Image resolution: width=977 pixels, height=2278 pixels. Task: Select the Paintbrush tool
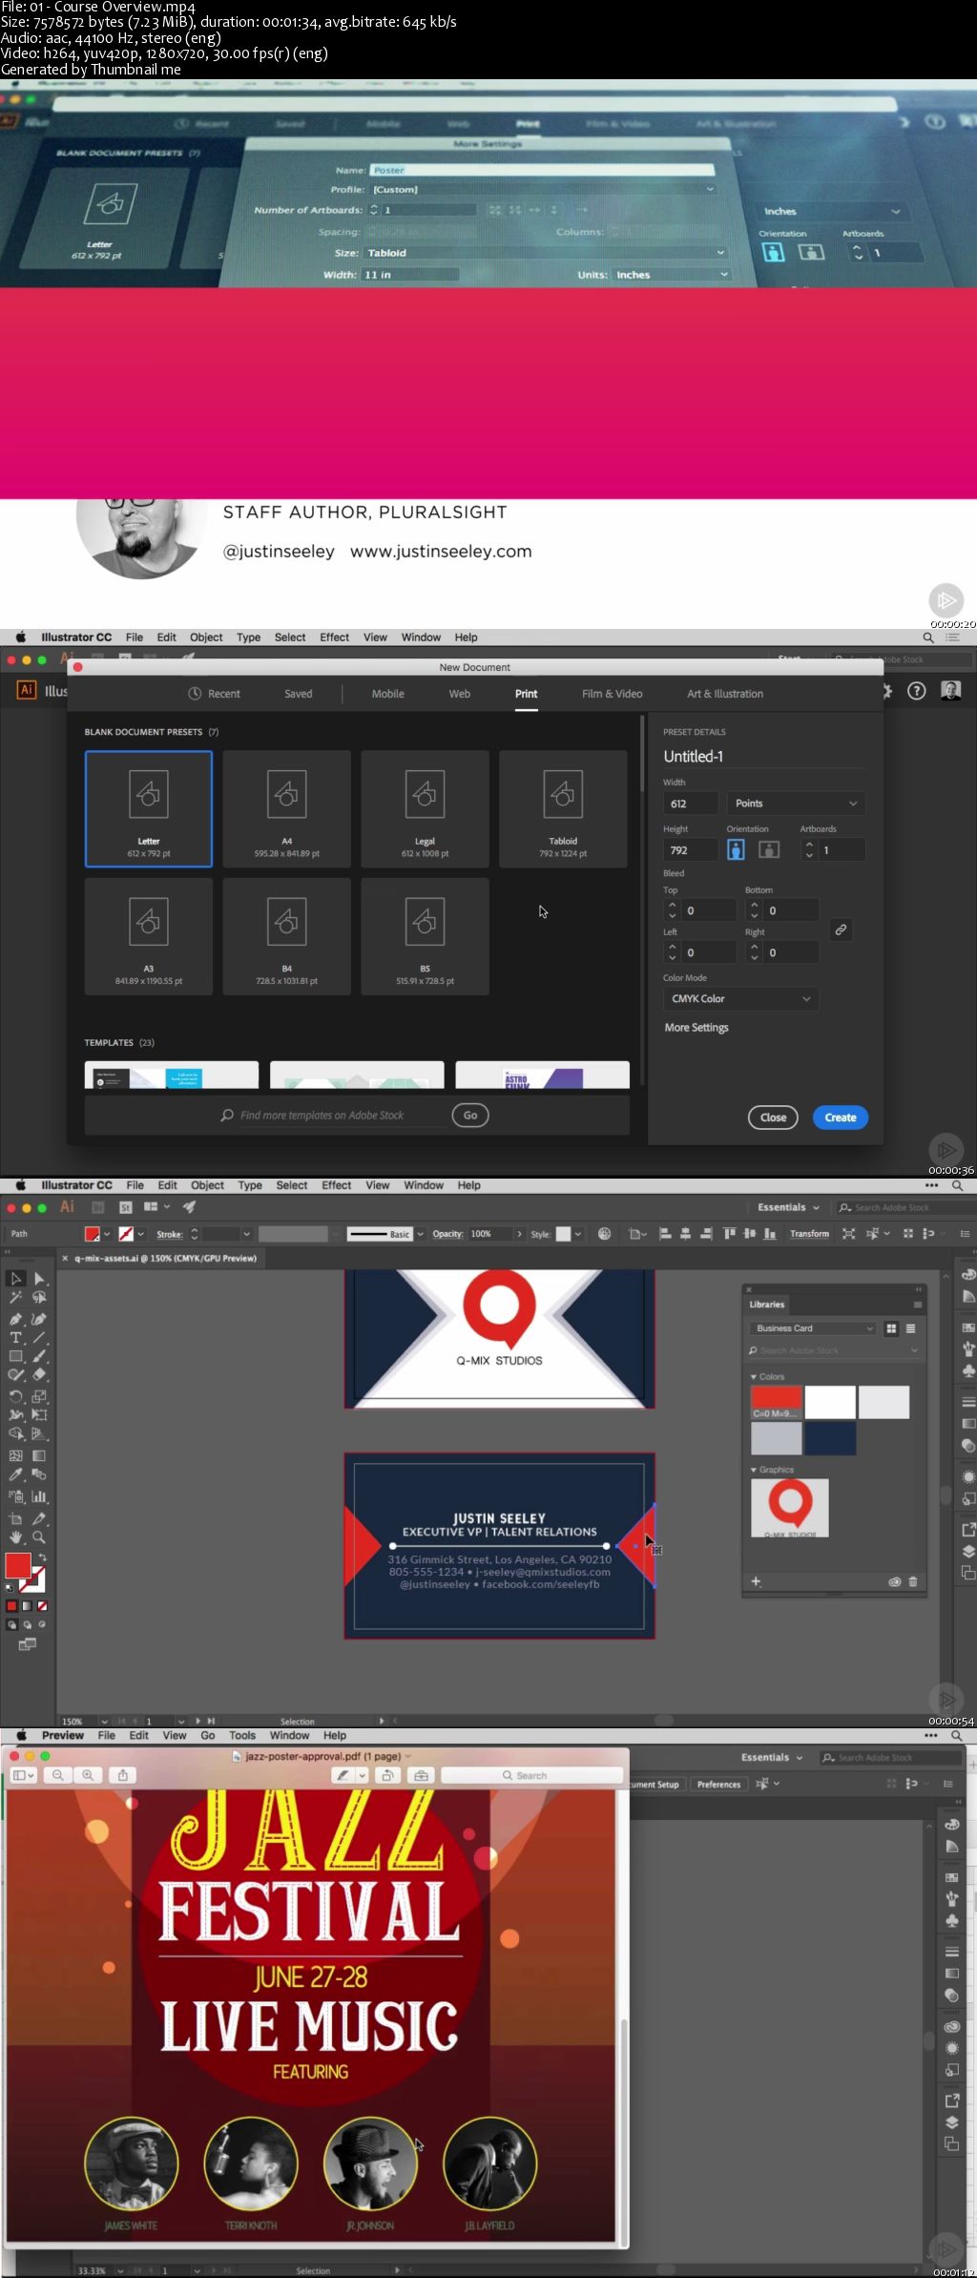pos(39,1356)
